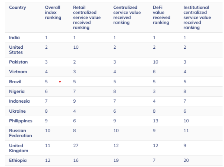The height and width of the screenshot is (167, 224).
Task: Click the Russian Federation country cell
Action: click(x=20, y=133)
